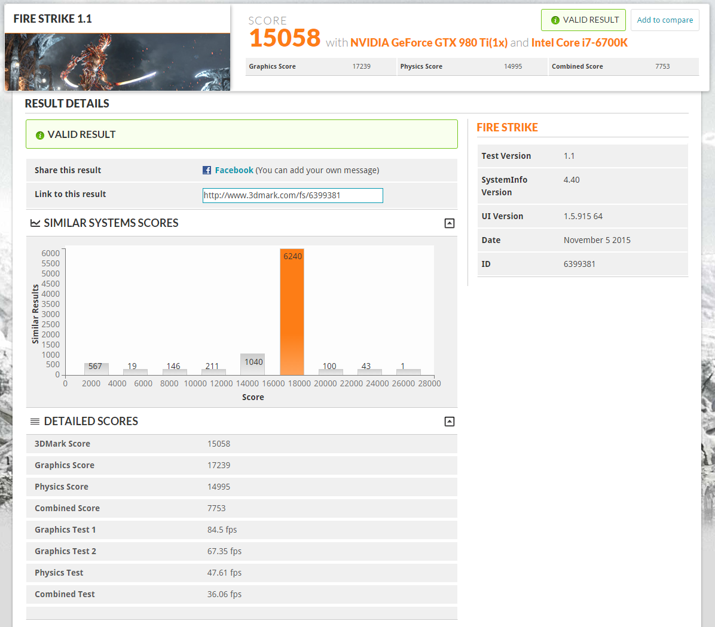This screenshot has height=627, width=715.
Task: Click the Link to this result label
Action: tap(70, 194)
